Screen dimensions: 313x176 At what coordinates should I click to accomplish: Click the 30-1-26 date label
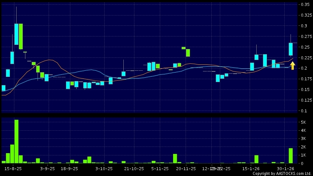[x=286, y=169]
